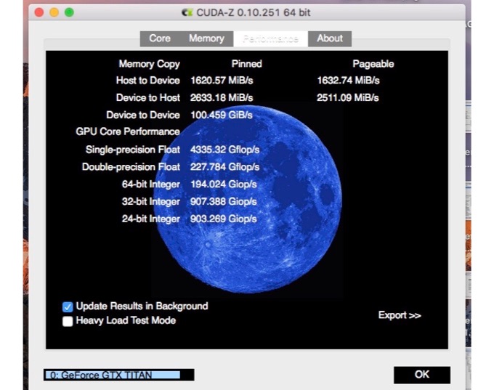Click the Export >> button
494x390 pixels.
(x=400, y=315)
